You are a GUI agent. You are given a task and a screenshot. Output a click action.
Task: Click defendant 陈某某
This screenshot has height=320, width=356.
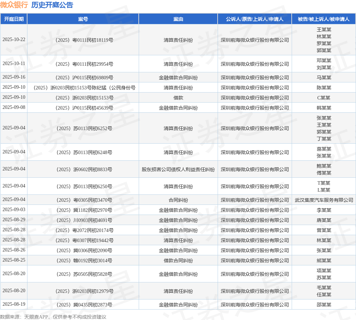click(324, 88)
